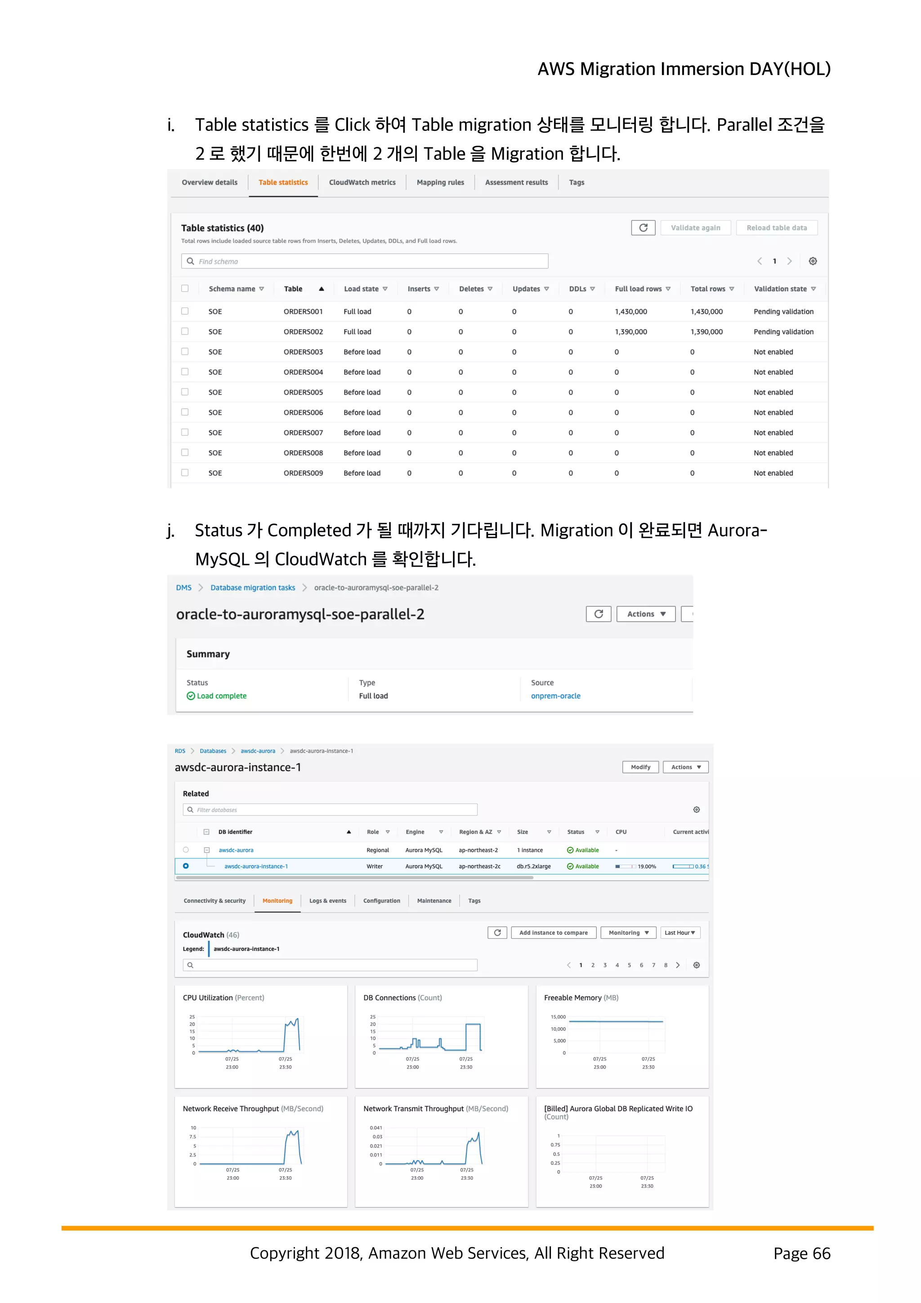Image resolution: width=921 pixels, height=1303 pixels.
Task: Switch to Maintenance tab
Action: click(x=434, y=901)
